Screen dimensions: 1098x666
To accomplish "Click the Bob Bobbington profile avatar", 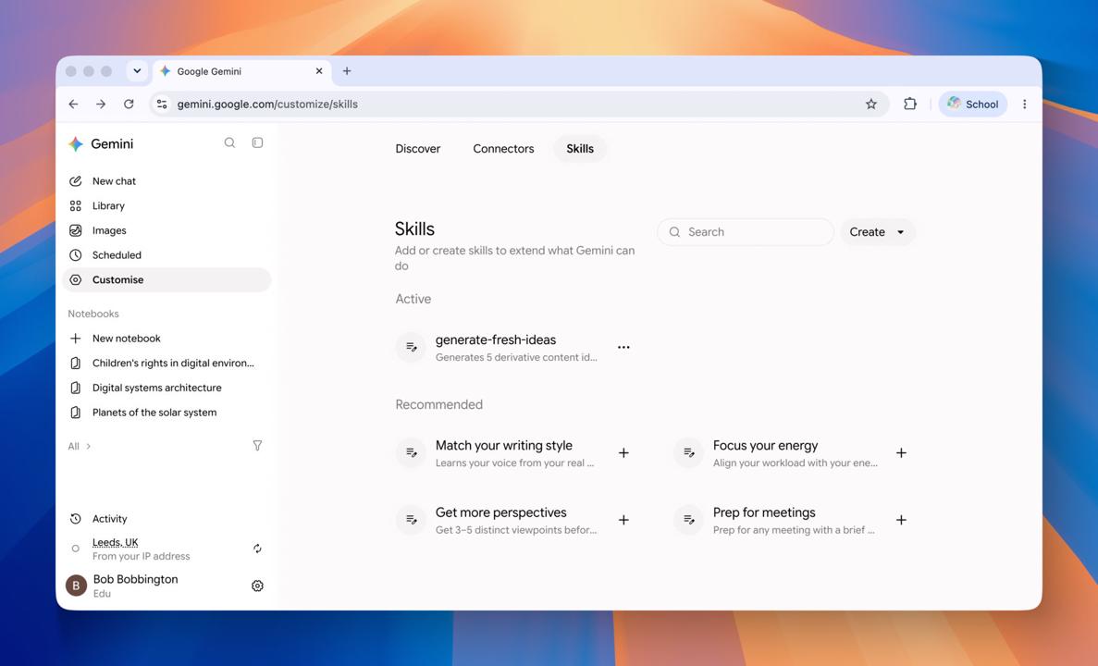I will [77, 586].
